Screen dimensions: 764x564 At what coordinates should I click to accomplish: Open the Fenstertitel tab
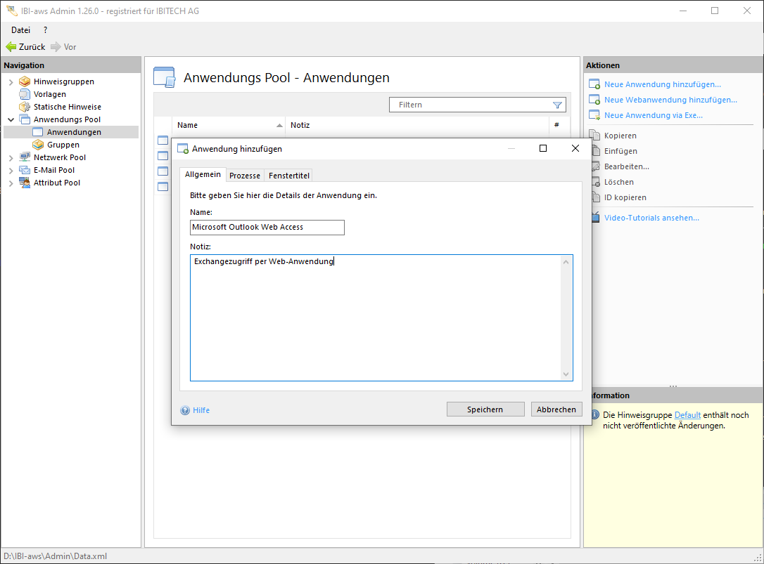[x=288, y=176]
